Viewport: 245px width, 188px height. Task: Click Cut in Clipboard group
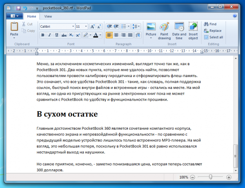pyautogui.click(x=27, y=24)
